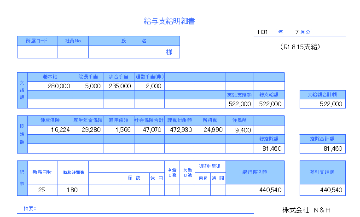Click the 235,000 commission value

(120, 86)
